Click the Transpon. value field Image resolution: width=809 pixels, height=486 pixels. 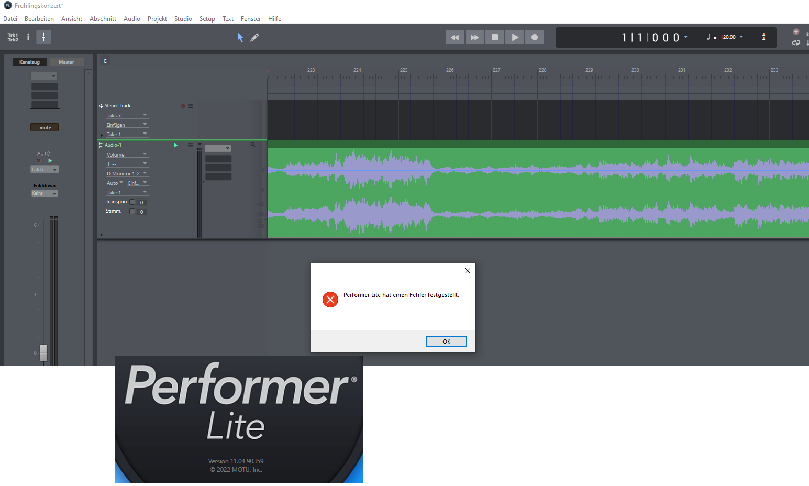[x=142, y=202]
